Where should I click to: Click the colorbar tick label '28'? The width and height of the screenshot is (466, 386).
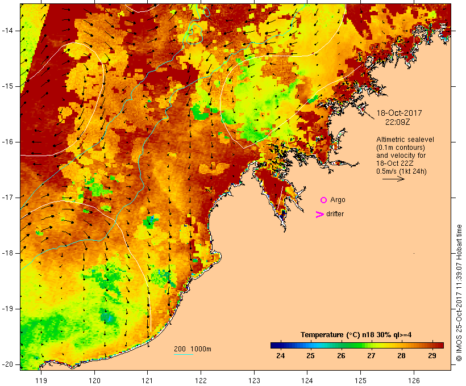tap(402, 356)
